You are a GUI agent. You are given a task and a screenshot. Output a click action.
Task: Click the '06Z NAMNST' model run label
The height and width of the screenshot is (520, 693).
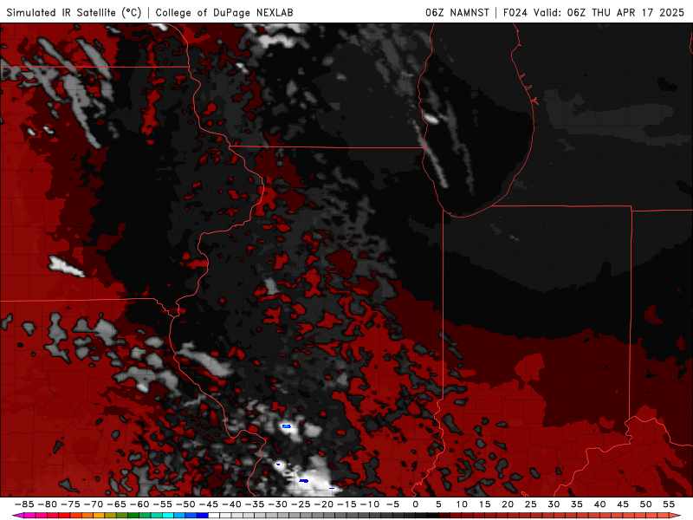coord(457,12)
